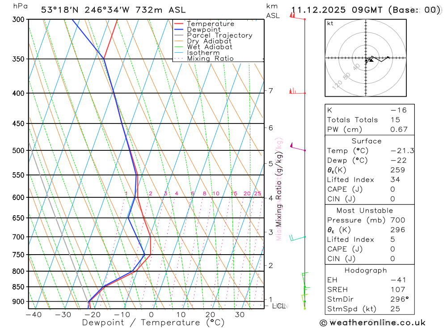This screenshot has width=447, height=328.
Task: Click the 7 km altitude tick label
Action: [x=270, y=91]
